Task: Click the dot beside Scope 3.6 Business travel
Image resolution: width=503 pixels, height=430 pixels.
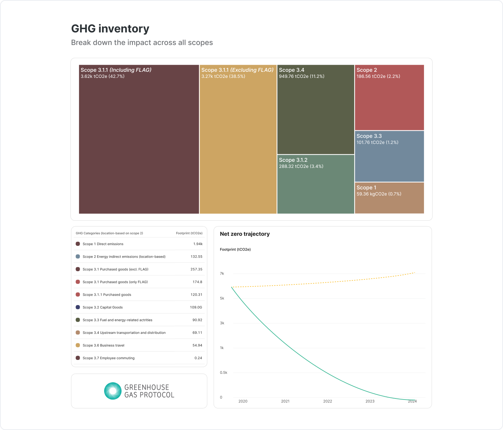Action: point(78,345)
